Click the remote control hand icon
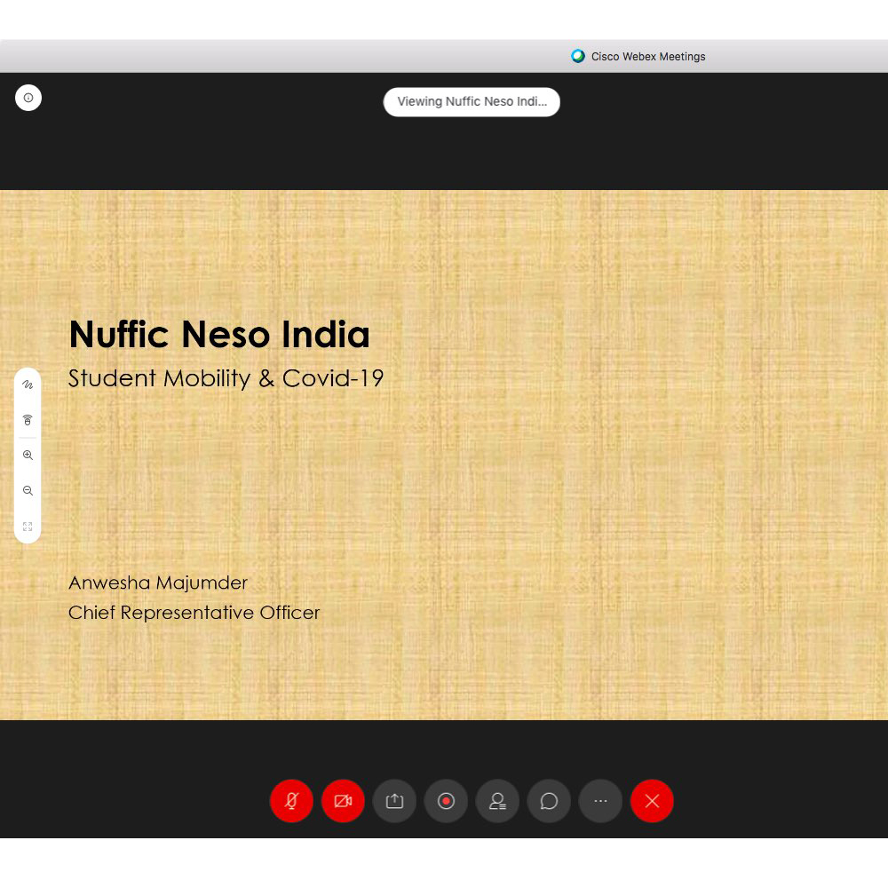888x888 pixels. tap(28, 420)
